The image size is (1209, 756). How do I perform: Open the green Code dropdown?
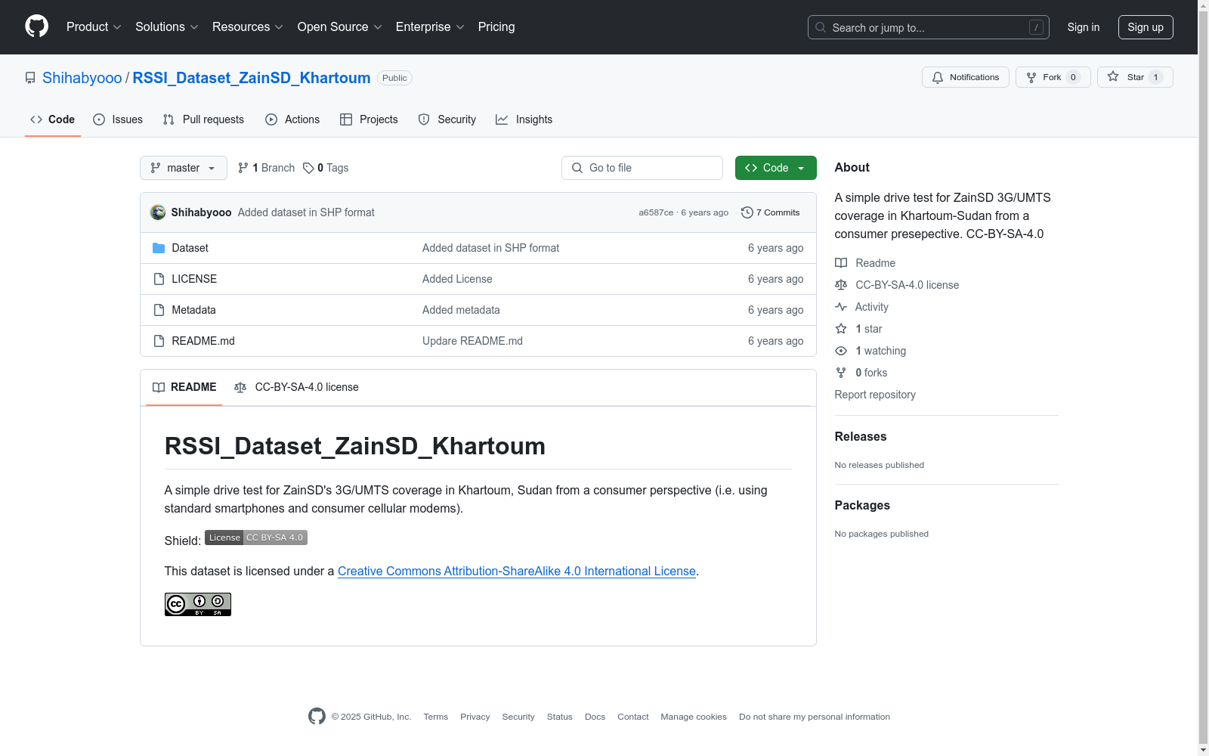776,168
